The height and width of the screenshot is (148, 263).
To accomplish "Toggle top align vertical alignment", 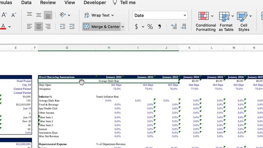I will tap(29, 15).
